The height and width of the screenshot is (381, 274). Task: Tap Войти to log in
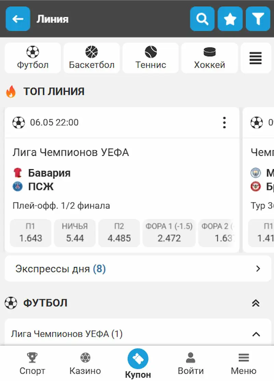tap(190, 364)
